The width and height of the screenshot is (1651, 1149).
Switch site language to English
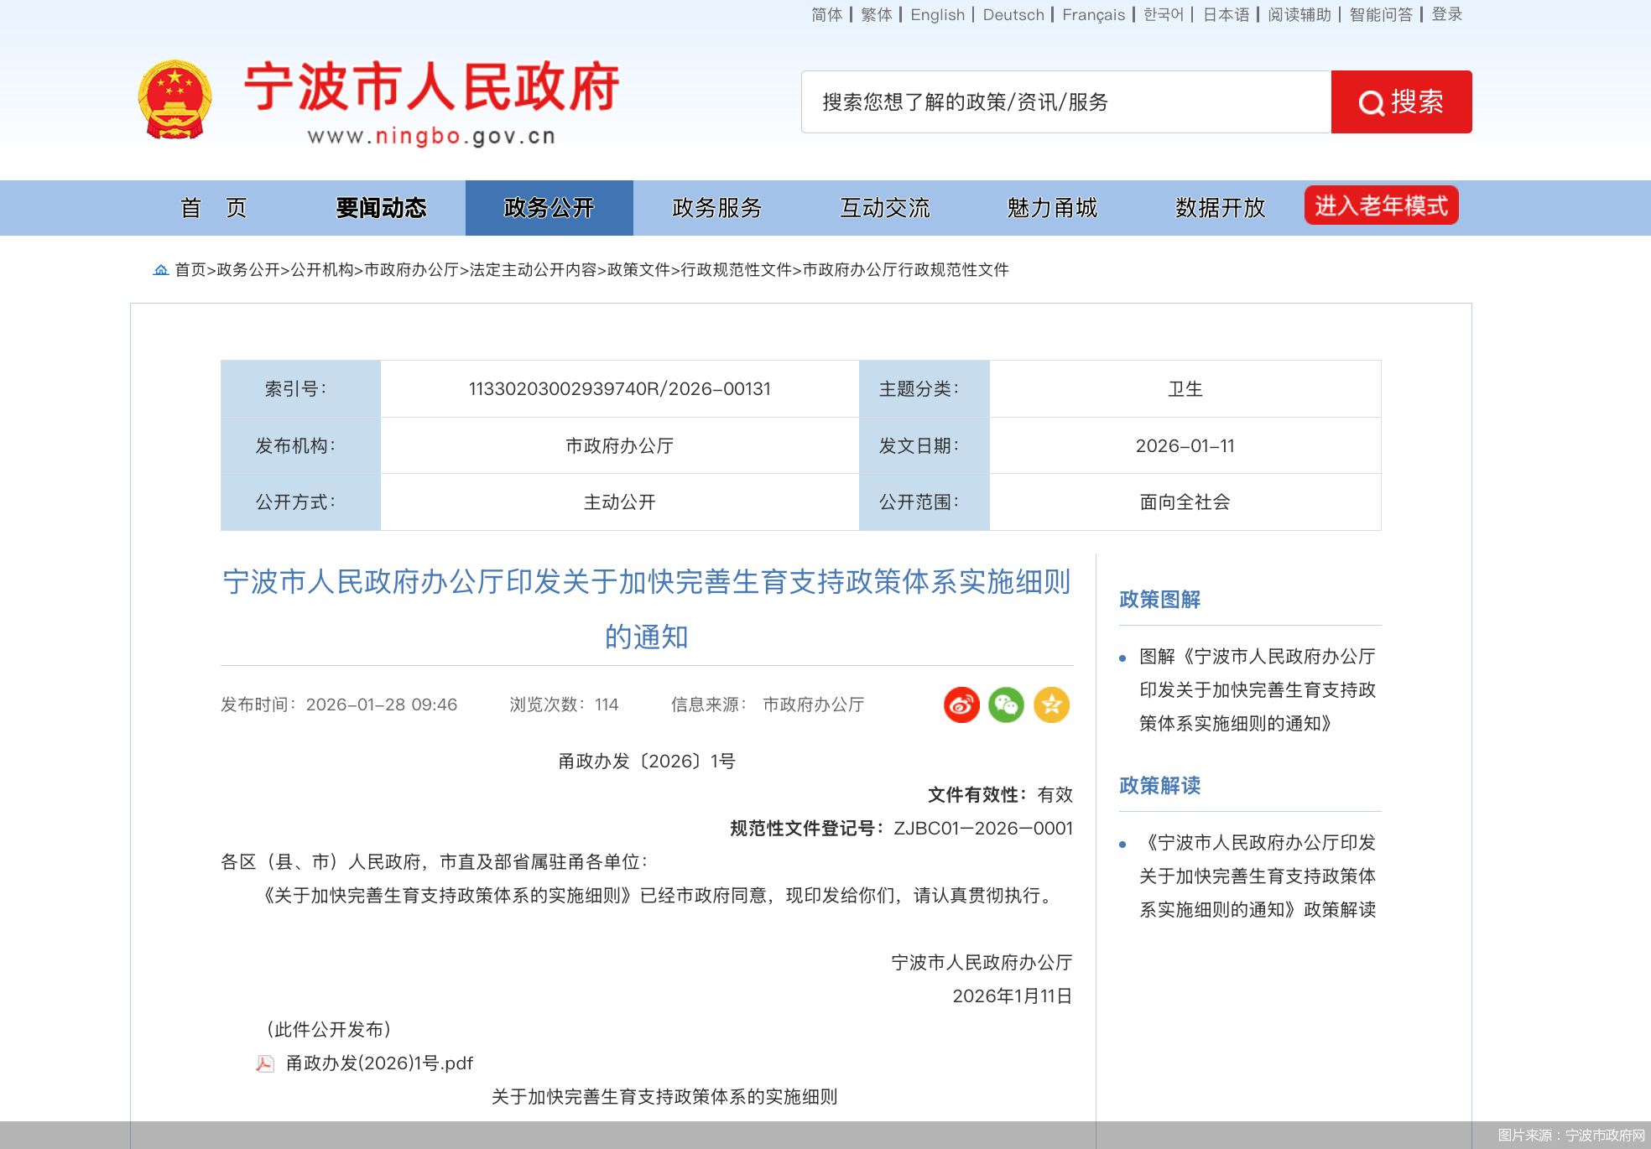936,14
